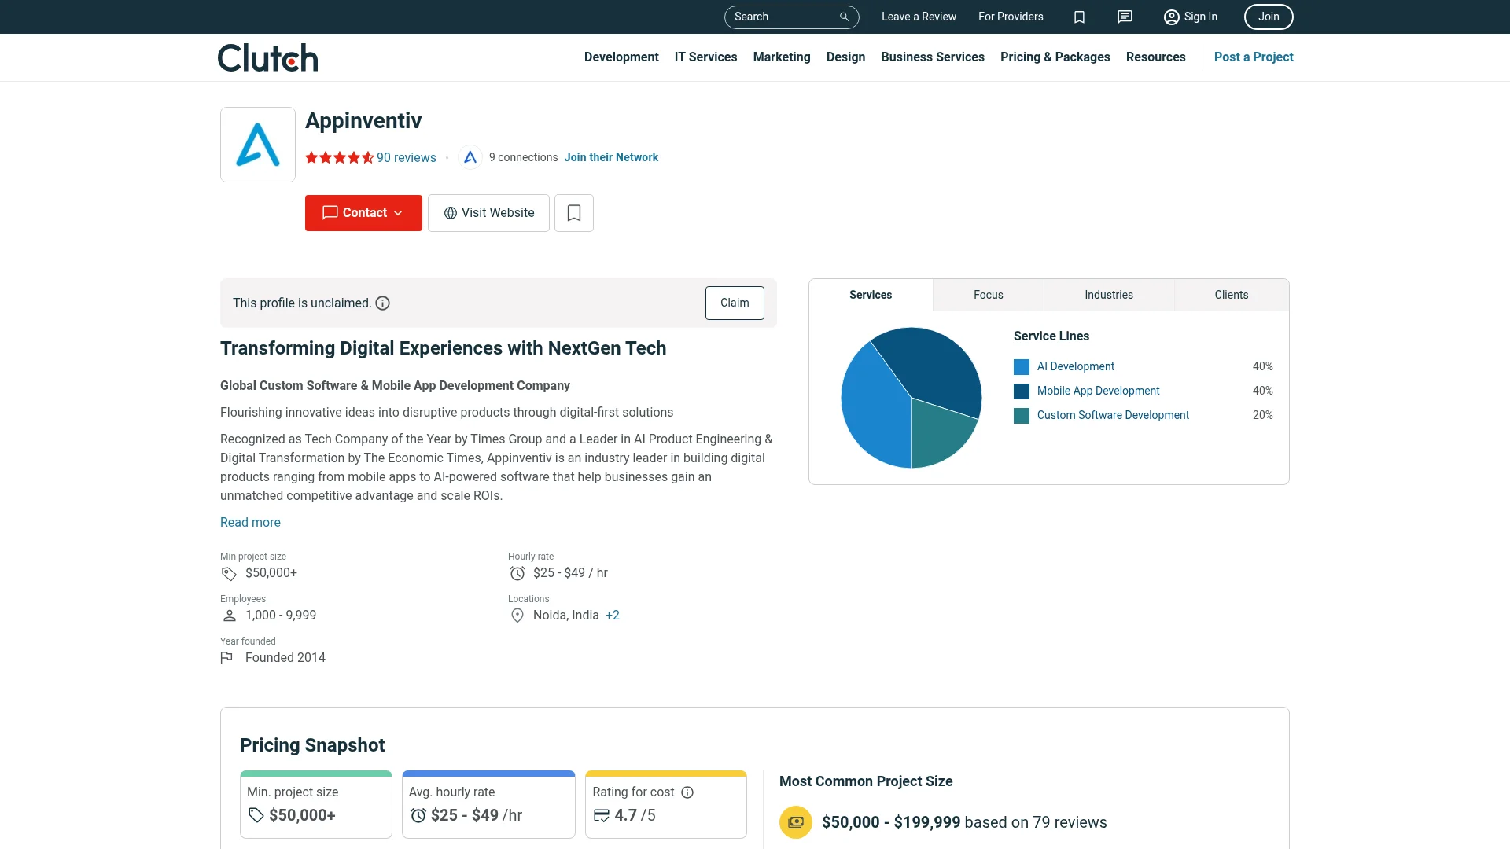Open saved bookmarks icon in top bar

(1079, 17)
